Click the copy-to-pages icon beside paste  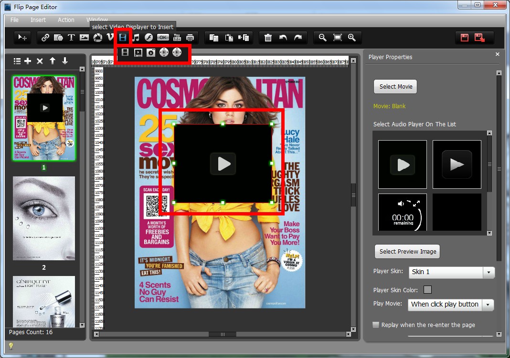coord(243,38)
